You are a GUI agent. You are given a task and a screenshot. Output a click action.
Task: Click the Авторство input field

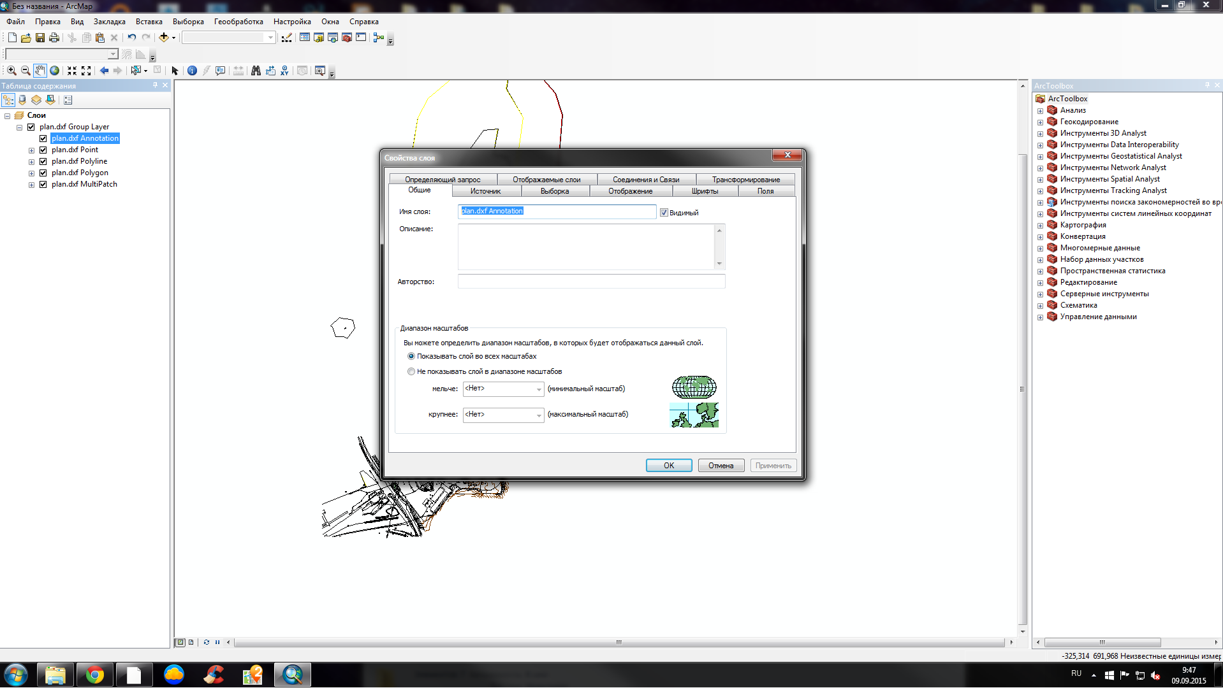tap(591, 282)
